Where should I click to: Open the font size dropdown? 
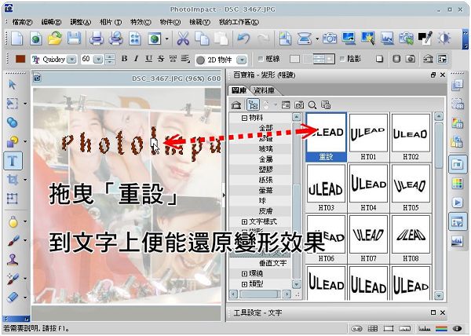(x=98, y=60)
